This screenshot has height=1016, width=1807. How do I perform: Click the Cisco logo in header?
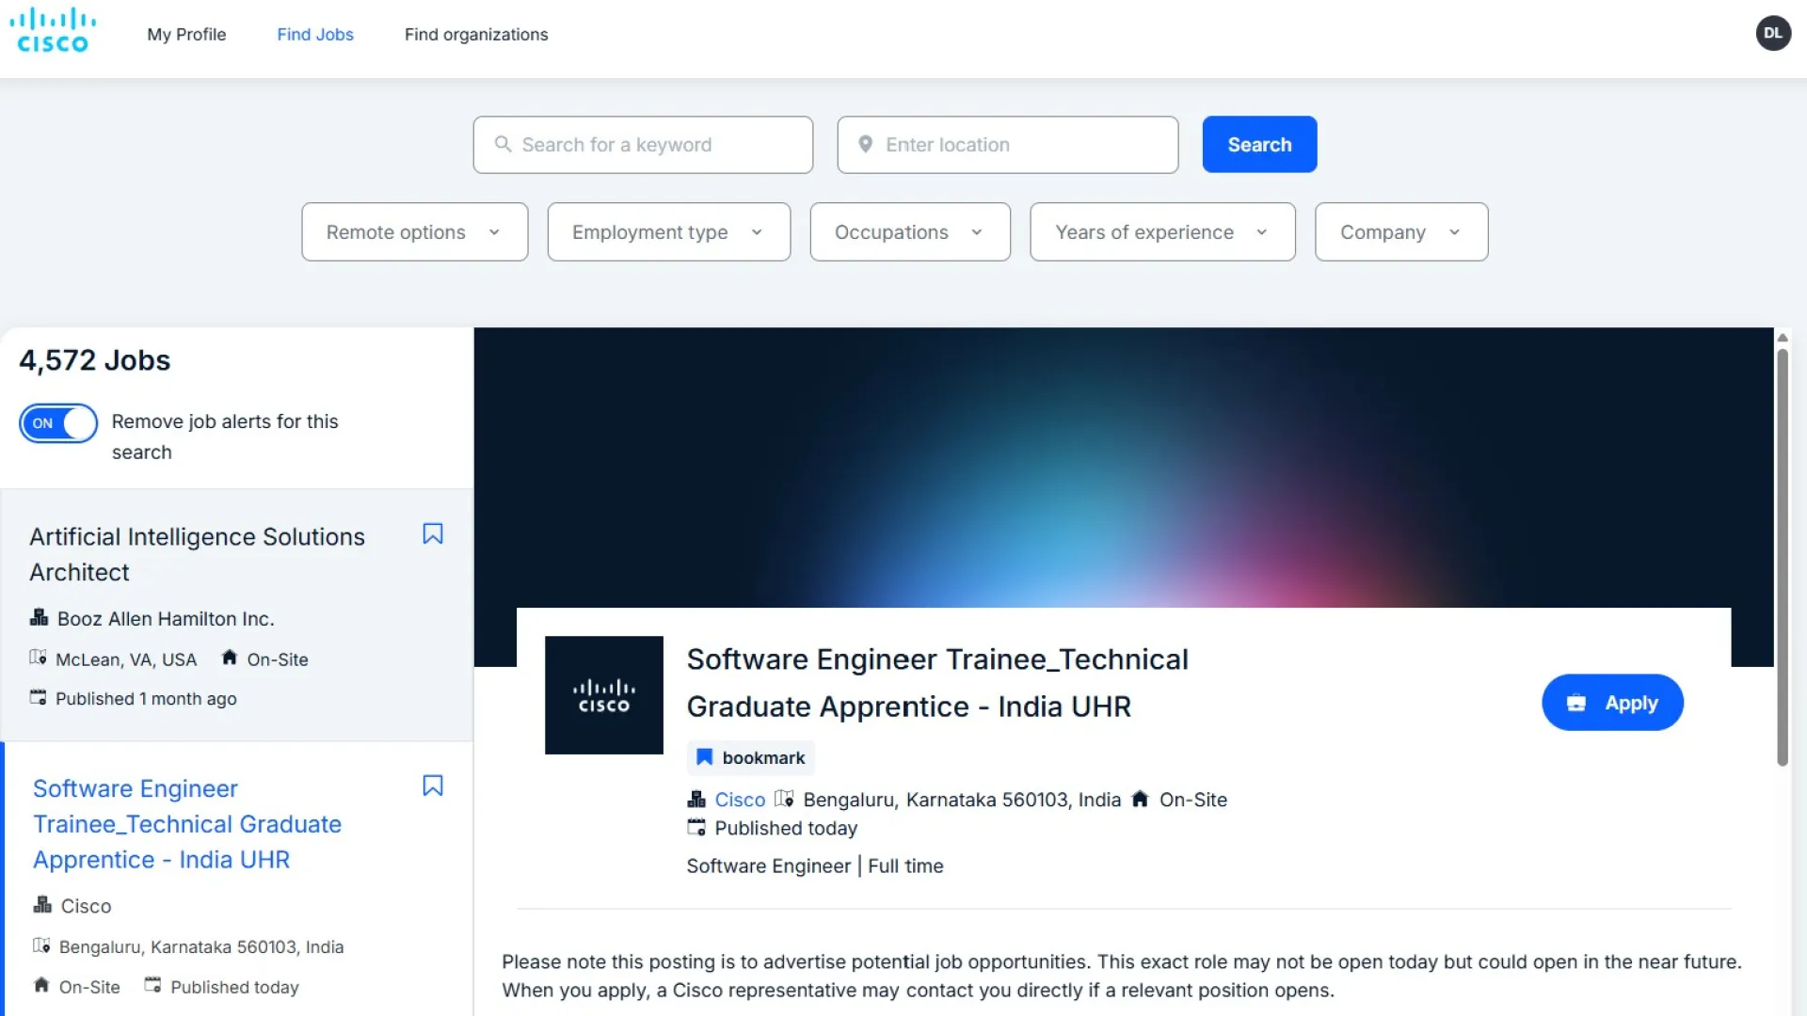[53, 30]
